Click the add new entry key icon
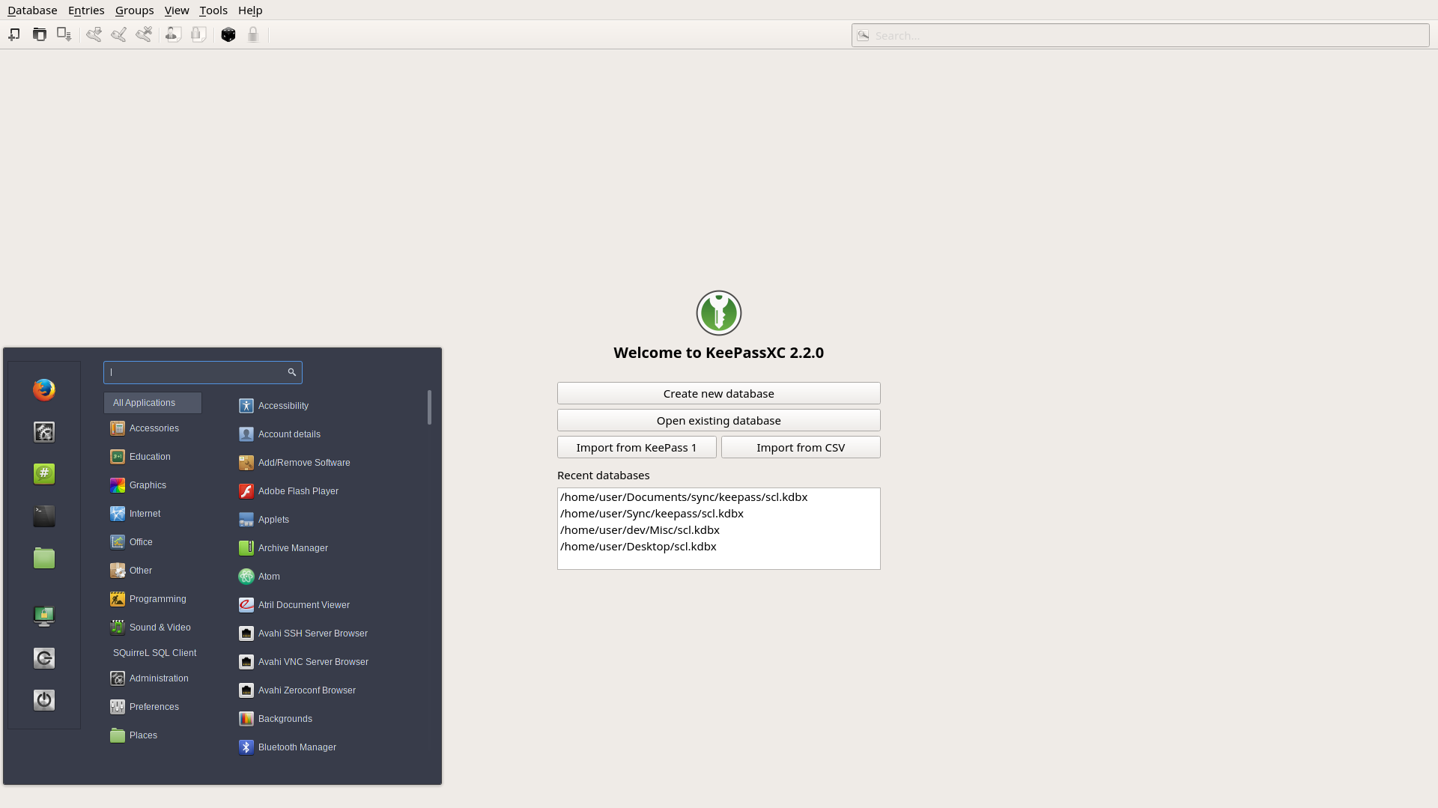The width and height of the screenshot is (1438, 808). point(94,34)
